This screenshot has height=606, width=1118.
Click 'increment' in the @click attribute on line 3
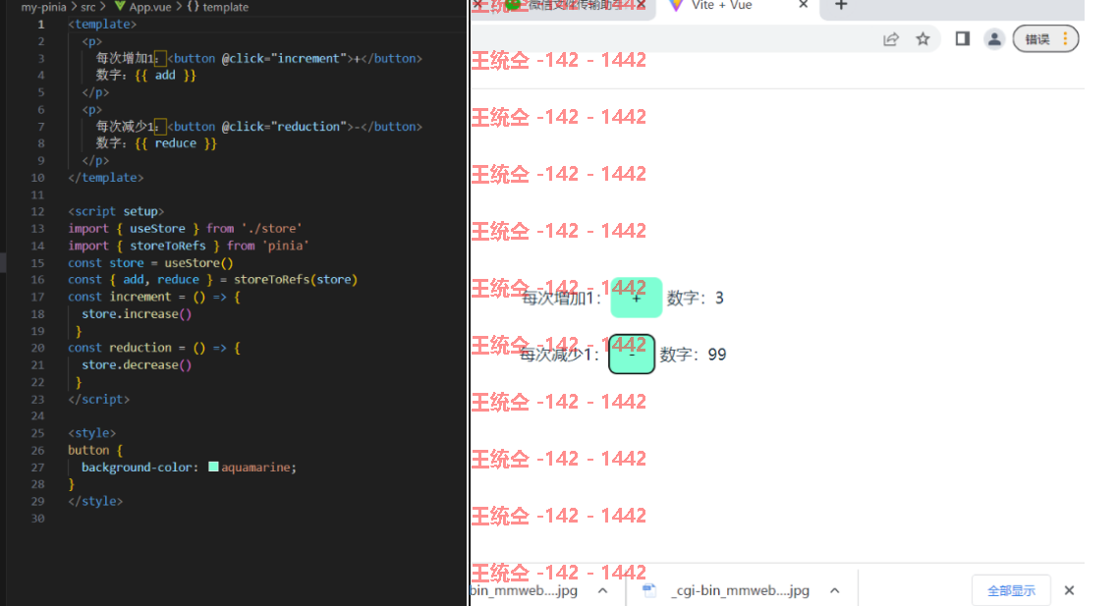tap(308, 59)
